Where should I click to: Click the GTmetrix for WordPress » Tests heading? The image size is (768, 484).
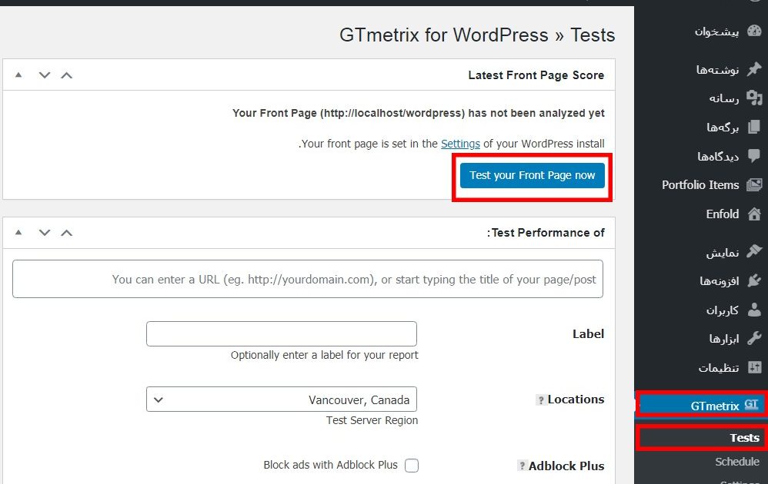tap(477, 35)
